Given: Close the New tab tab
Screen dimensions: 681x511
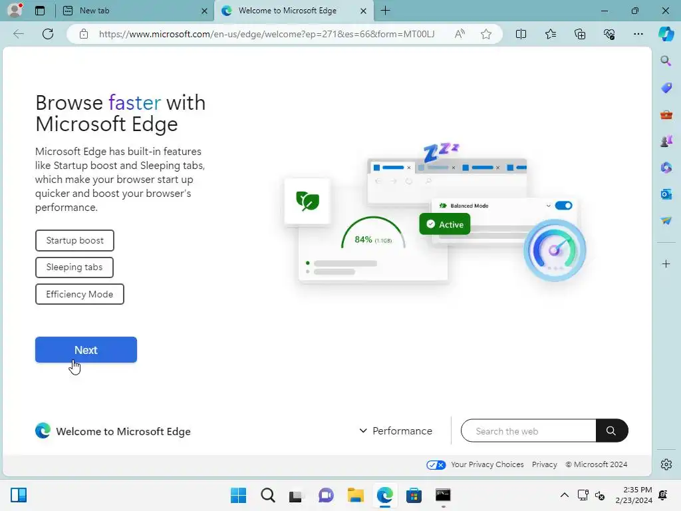Looking at the screenshot, I should (204, 11).
